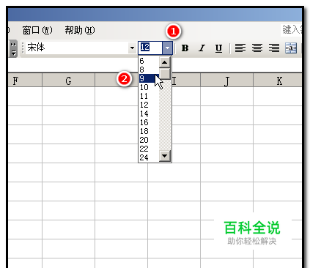The height and width of the screenshot is (268, 310).
Task: Set font size to 18
Action: coord(149,131)
